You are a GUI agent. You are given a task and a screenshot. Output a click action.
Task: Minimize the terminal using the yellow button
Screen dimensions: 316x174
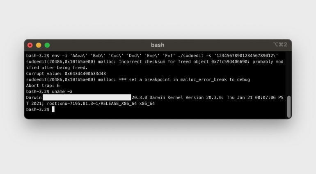point(39,45)
